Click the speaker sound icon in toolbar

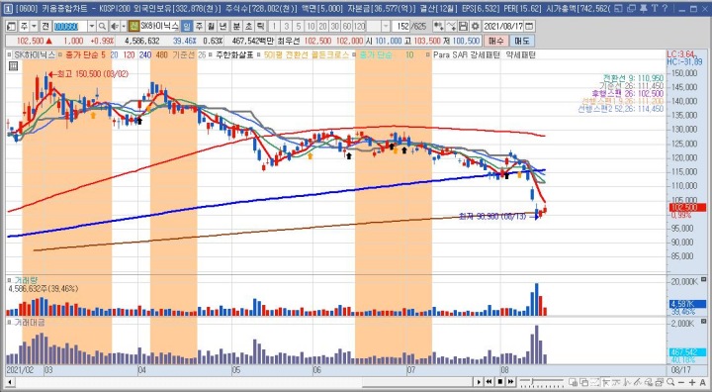115,27
